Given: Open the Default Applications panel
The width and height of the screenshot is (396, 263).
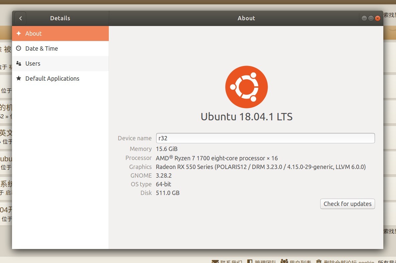Looking at the screenshot, I should pyautogui.click(x=60, y=78).
